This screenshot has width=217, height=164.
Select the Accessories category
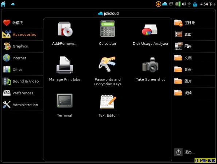[x=22, y=35]
